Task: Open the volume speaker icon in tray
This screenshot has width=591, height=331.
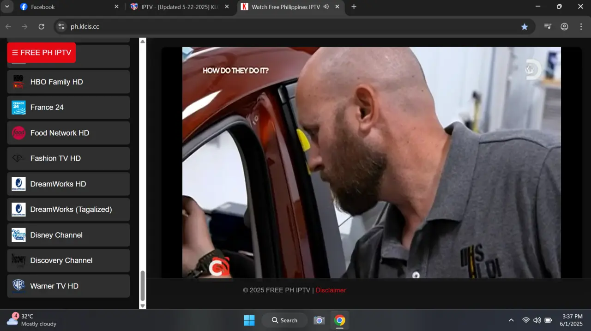Action: [537, 320]
